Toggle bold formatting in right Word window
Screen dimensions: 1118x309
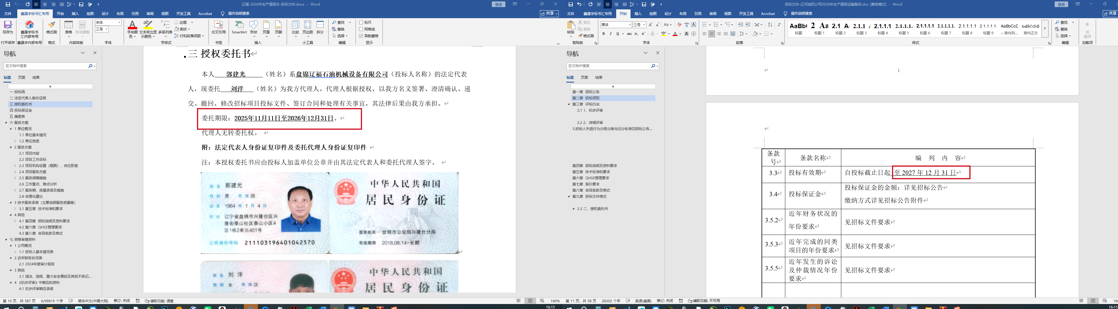(603, 34)
